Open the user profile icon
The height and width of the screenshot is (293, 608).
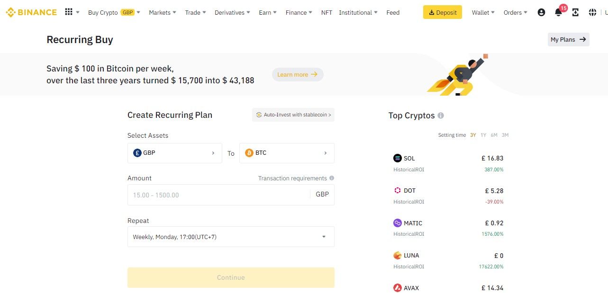541,13
